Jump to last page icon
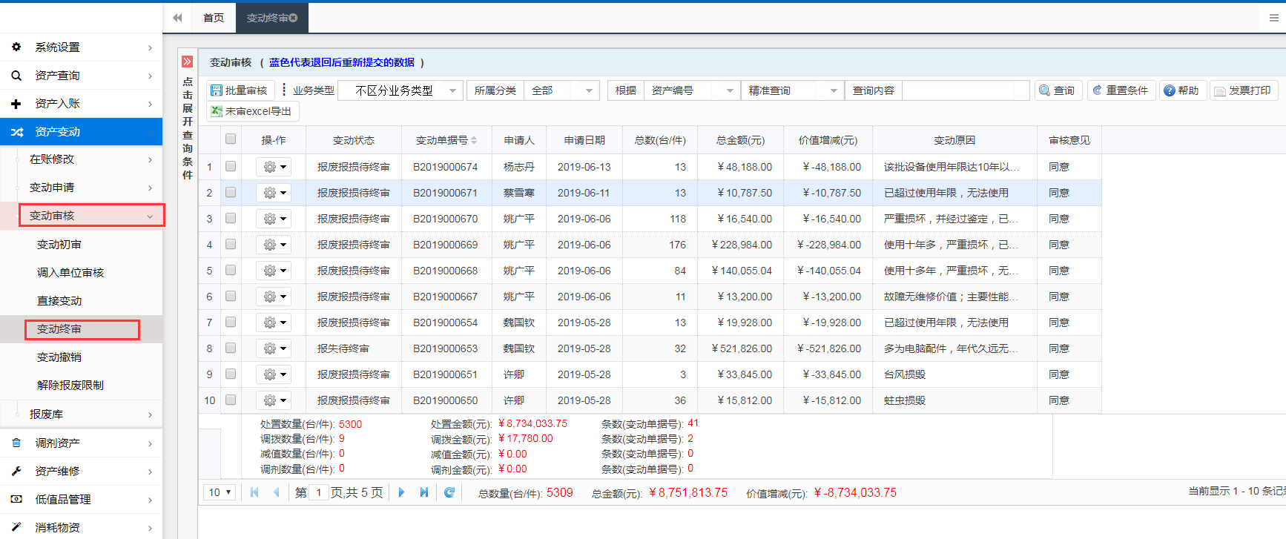 pos(424,492)
